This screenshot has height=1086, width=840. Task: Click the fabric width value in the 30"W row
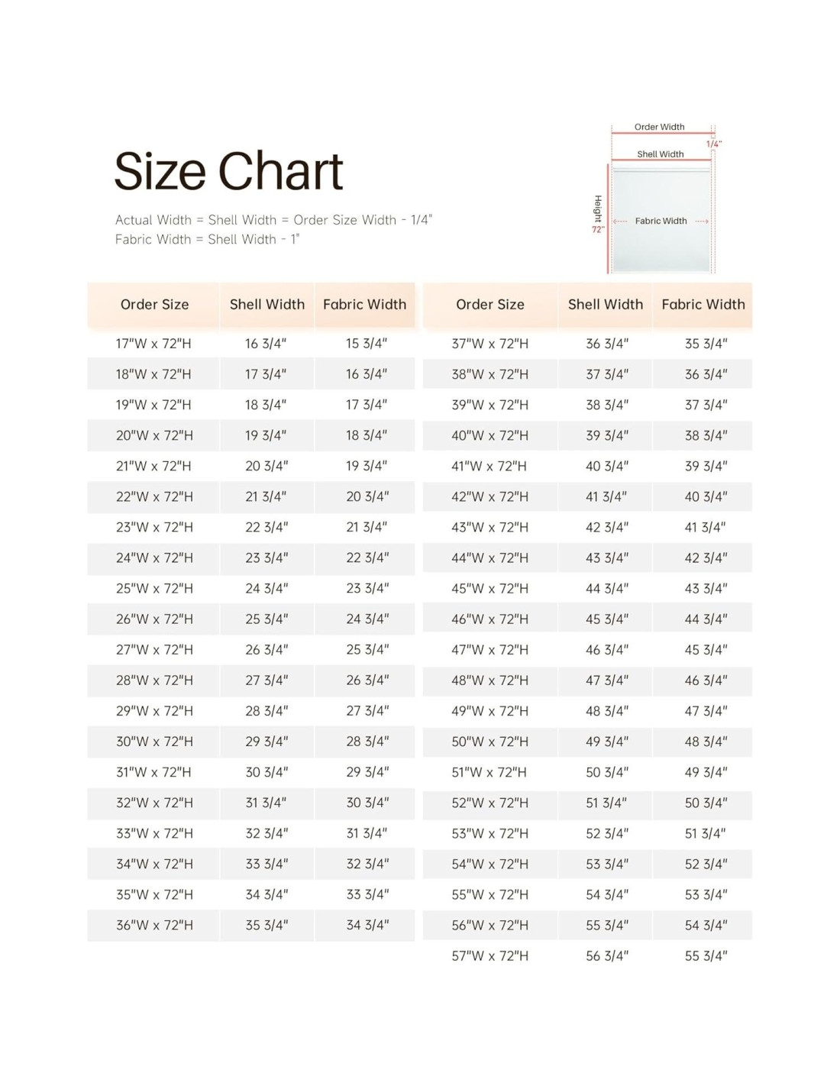click(367, 742)
